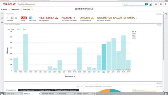Click the snapshot camera icon in left sidebar
Image resolution: width=168 pixels, height=95 pixels.
click(2, 22)
